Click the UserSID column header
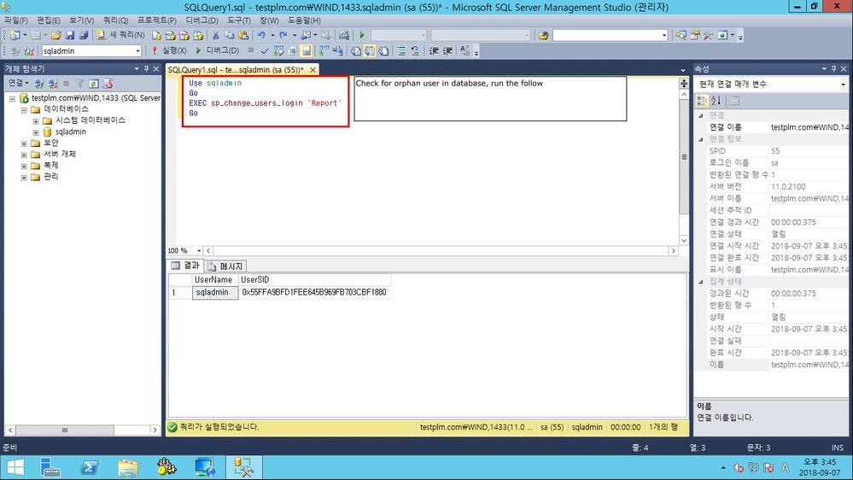The image size is (853, 480). pos(314,280)
